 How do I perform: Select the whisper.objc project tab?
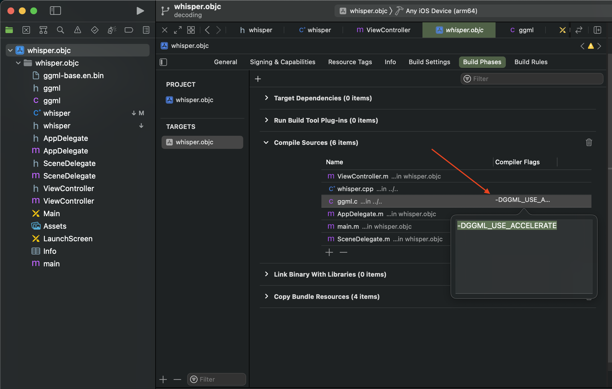coord(459,30)
